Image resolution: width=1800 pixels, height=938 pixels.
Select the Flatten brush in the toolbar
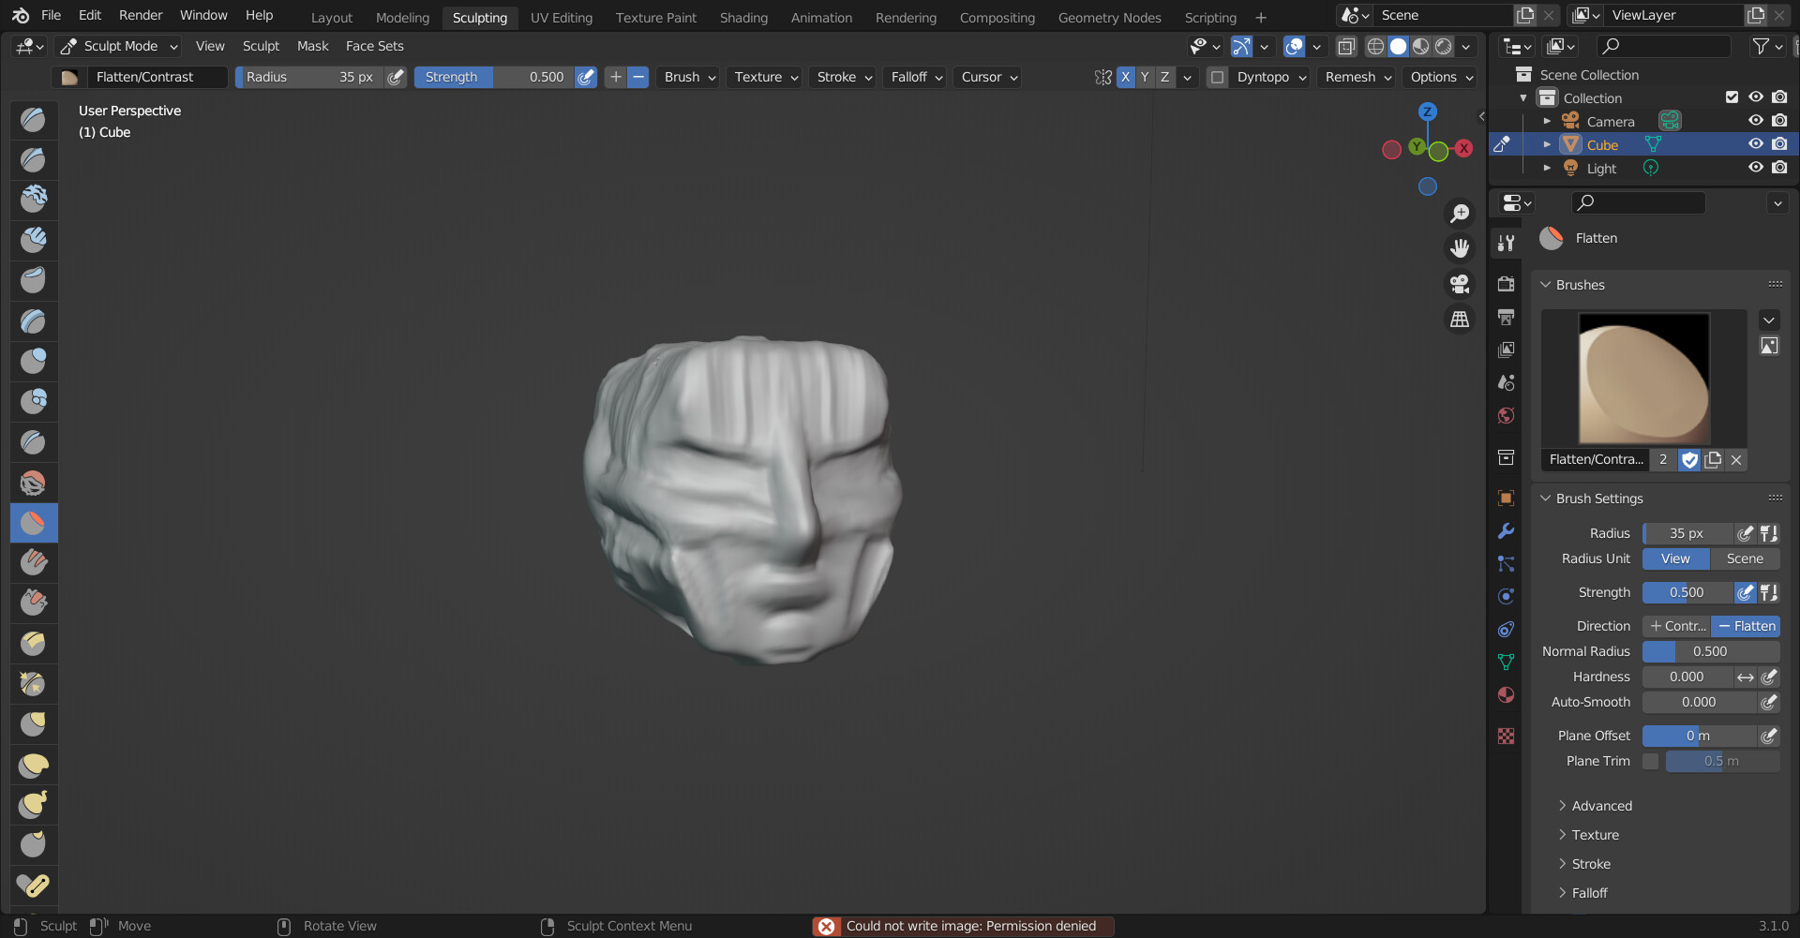(33, 523)
